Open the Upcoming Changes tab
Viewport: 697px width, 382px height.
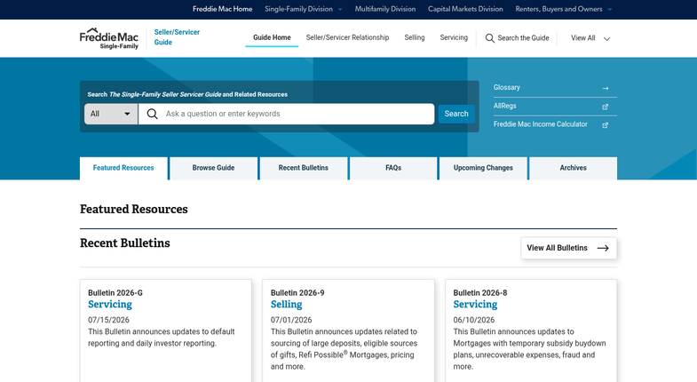(x=483, y=168)
